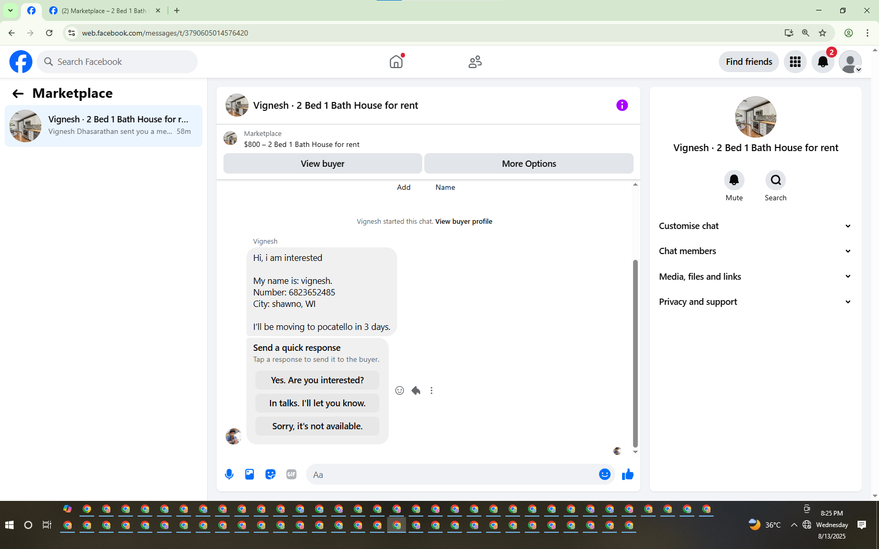The image size is (879, 549).
Task: Open the Home feed icon
Action: click(396, 62)
